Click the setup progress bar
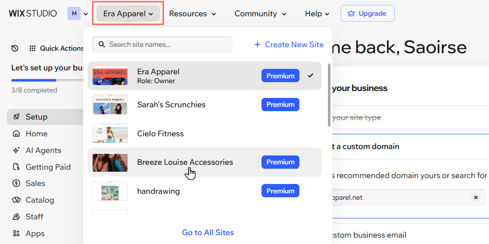 pyautogui.click(x=47, y=80)
